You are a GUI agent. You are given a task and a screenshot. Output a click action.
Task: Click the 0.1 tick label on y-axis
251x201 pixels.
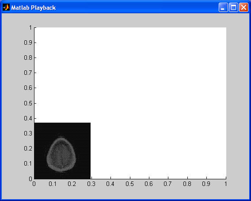tap(28, 163)
